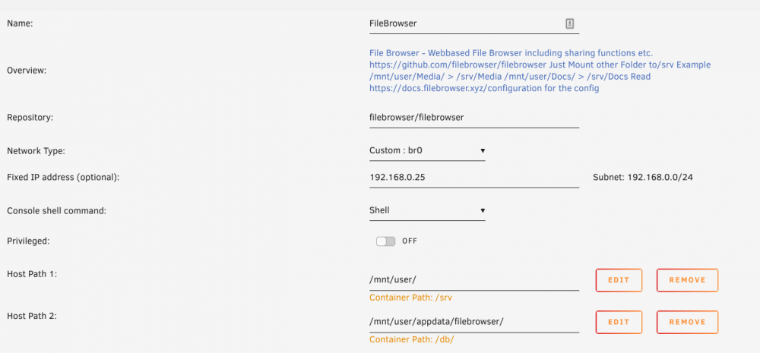The width and height of the screenshot is (760, 353).
Task: Click the Fixed IP address 192.168.0.25 field
Action: 474,178
